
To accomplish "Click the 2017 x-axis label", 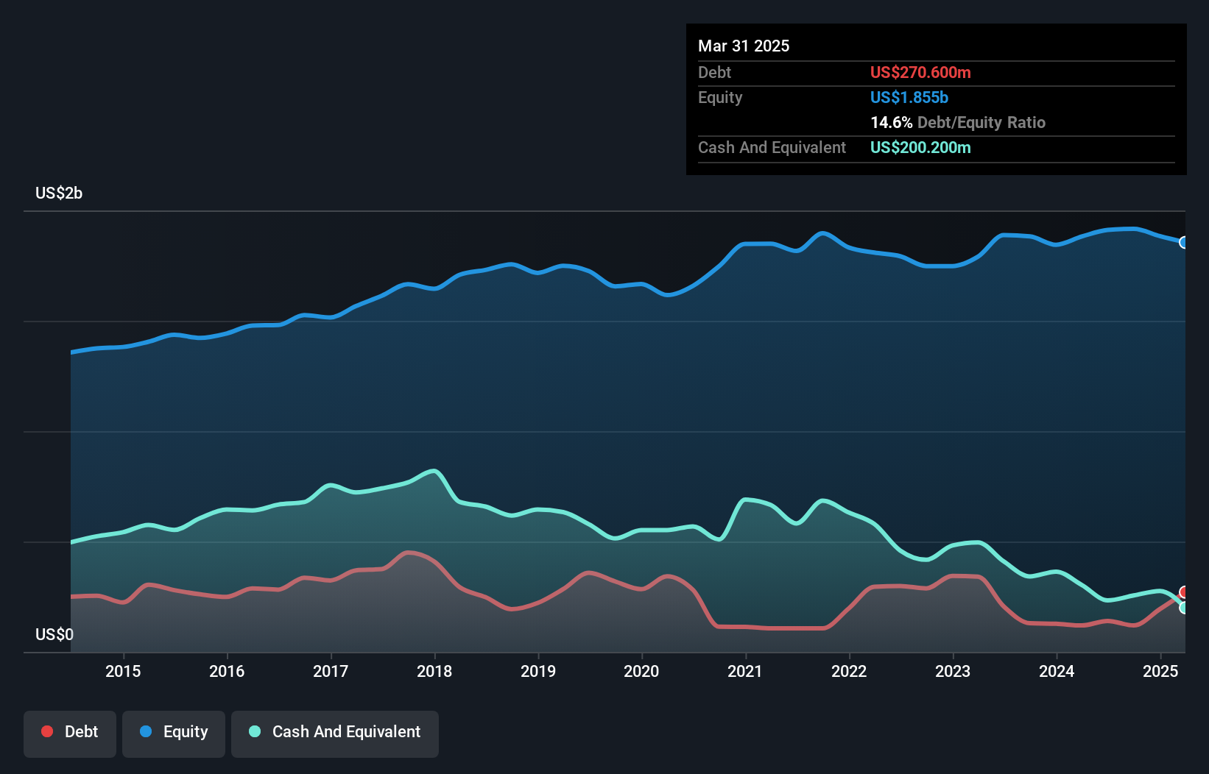I will [x=331, y=671].
